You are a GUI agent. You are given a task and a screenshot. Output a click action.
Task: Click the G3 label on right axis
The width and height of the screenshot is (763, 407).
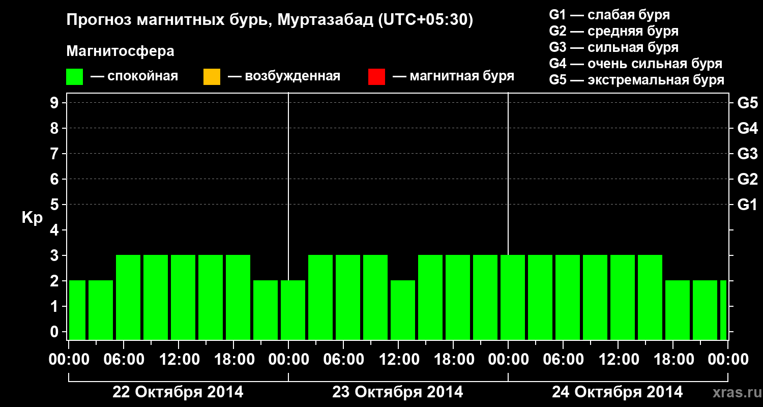click(747, 154)
